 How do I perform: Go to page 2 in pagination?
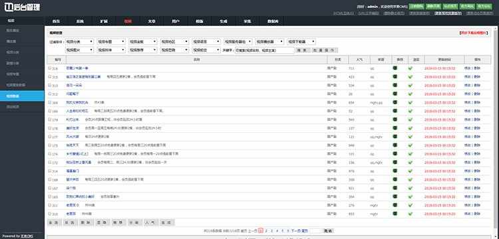(x=266, y=231)
